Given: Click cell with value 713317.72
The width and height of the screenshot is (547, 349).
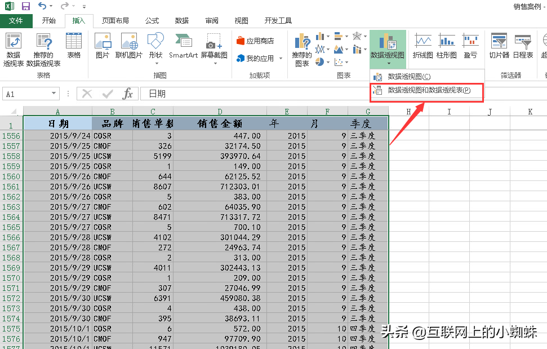Looking at the screenshot, I should click(220, 217).
